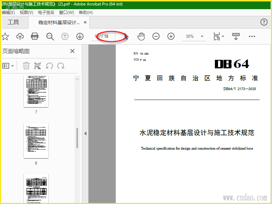This screenshot has height=204, width=272.
Task: Click the bookmark star icon
Action: click(5, 37)
